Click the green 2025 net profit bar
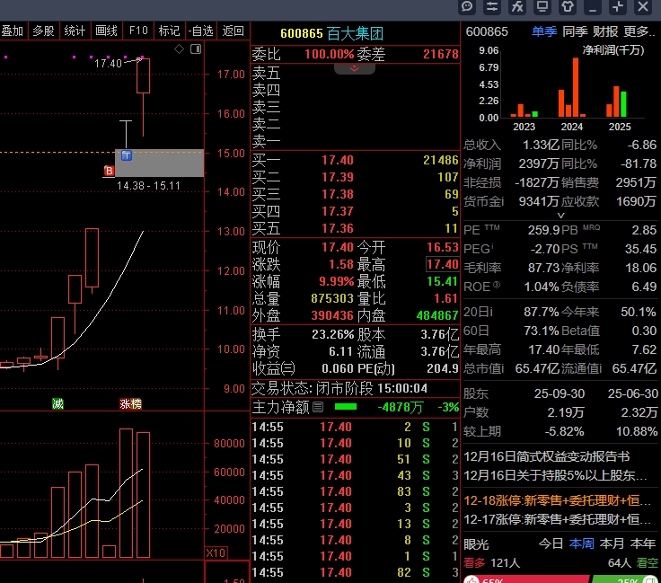Image resolution: width=661 pixels, height=583 pixels. coord(623,104)
